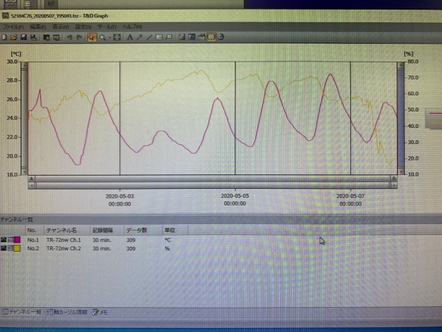Select the TR-72nw Ch.2 channel name

click(64, 248)
